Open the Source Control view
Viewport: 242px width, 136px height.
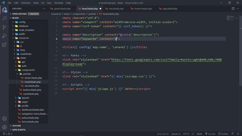[4, 27]
